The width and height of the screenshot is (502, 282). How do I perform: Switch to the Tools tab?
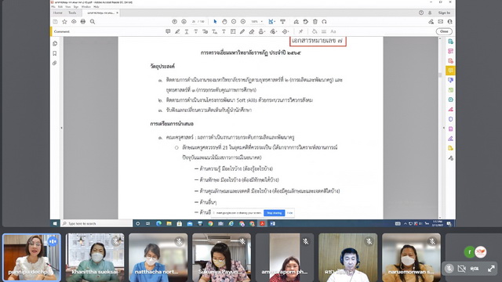(72, 13)
